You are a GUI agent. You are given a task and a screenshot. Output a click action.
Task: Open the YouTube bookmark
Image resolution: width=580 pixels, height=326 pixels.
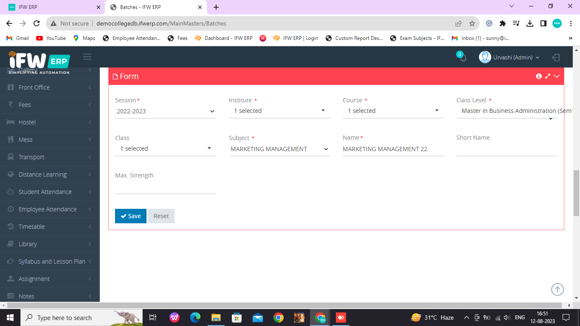(x=51, y=38)
